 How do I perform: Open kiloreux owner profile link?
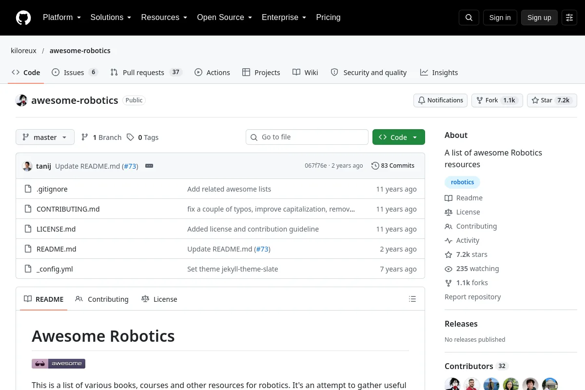(x=23, y=51)
